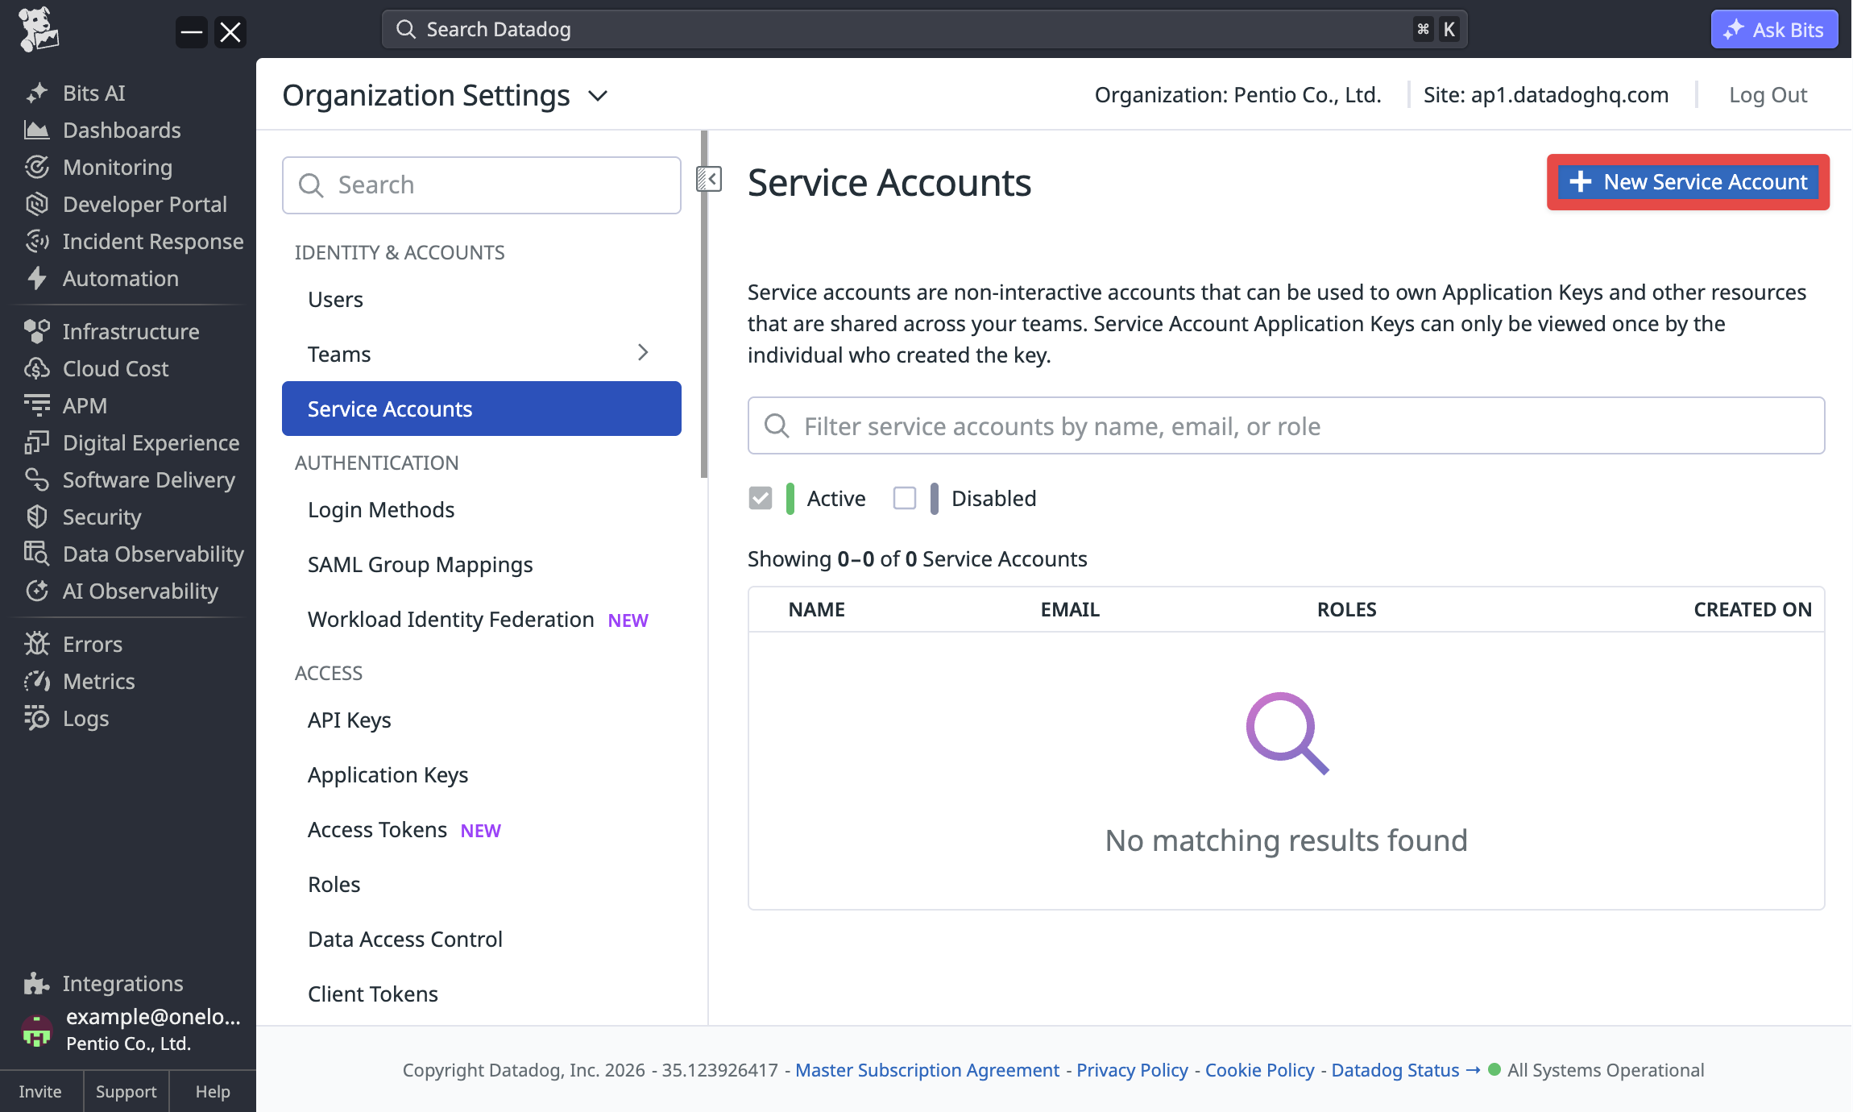Open Client Tokens settings
The height and width of the screenshot is (1112, 1853).
pos(482,994)
